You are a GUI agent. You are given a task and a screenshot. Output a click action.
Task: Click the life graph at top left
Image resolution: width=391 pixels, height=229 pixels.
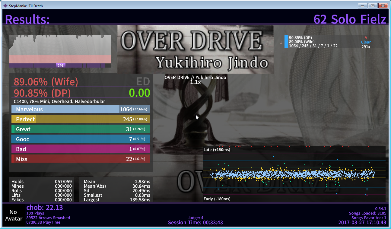point(60,48)
